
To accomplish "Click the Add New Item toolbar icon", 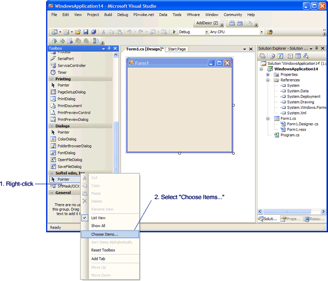I will coord(66,32).
